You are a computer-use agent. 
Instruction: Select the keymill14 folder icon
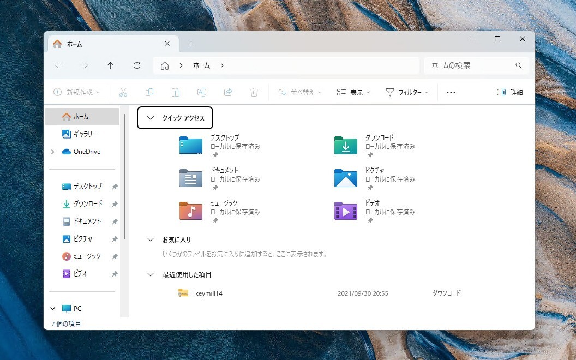[183, 293]
